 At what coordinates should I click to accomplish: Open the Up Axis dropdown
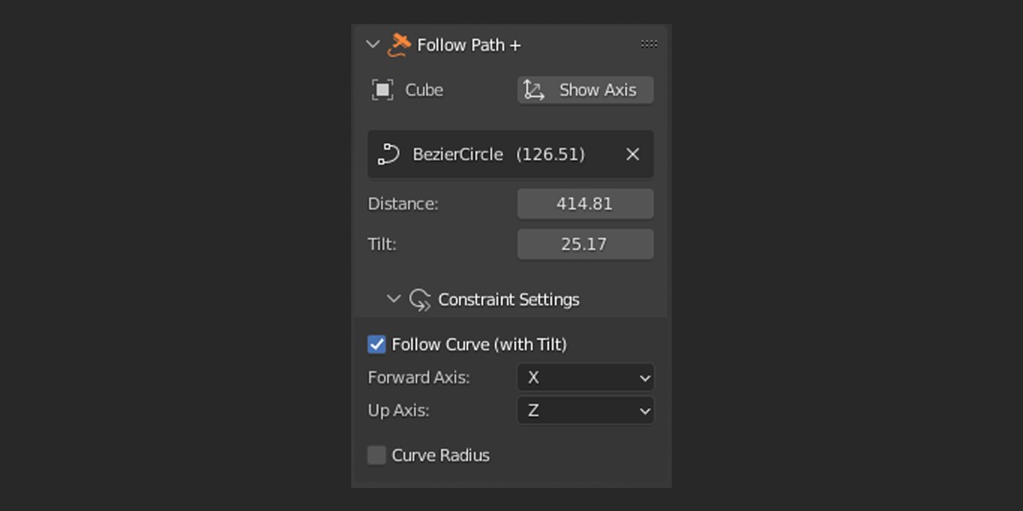click(x=586, y=411)
